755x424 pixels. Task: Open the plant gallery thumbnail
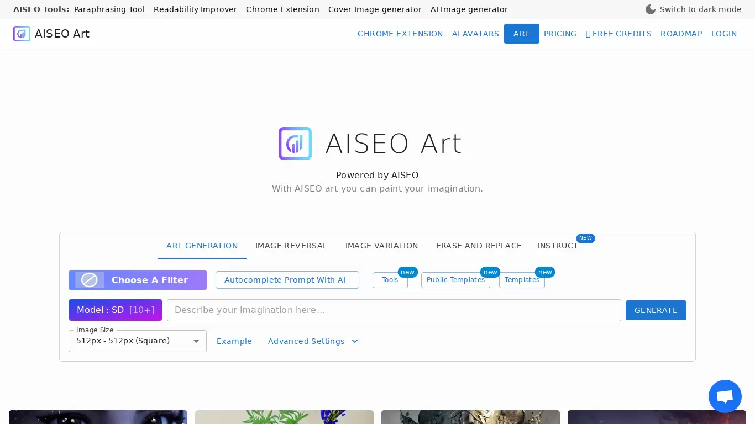click(284, 417)
